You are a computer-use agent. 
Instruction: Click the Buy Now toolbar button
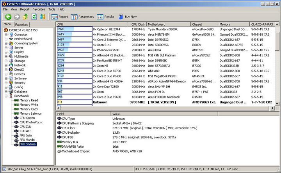point(127,17)
